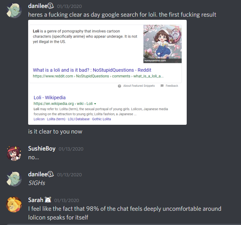Click the SushieBoy username
This screenshot has width=241, height=225.
pos(42,149)
